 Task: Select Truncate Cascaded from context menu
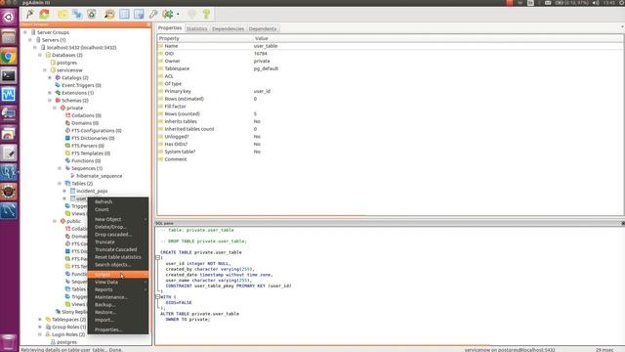(x=118, y=249)
